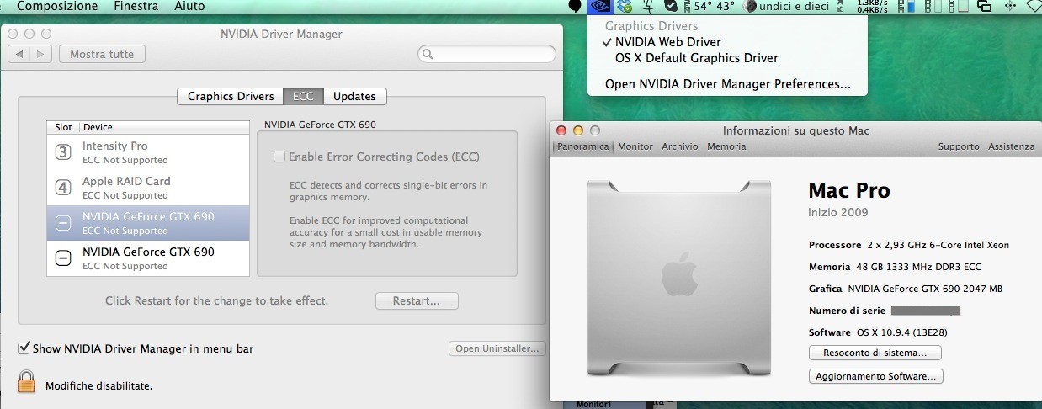Enable Error Correcting Codes (ECC) checkbox
This screenshot has width=1042, height=409.
[x=279, y=157]
